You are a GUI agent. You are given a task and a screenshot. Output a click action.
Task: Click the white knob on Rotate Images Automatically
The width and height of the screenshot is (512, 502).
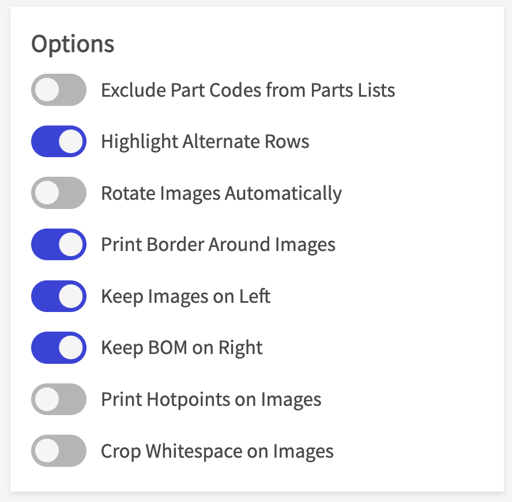click(47, 193)
